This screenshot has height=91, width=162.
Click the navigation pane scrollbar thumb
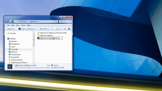click(34, 40)
